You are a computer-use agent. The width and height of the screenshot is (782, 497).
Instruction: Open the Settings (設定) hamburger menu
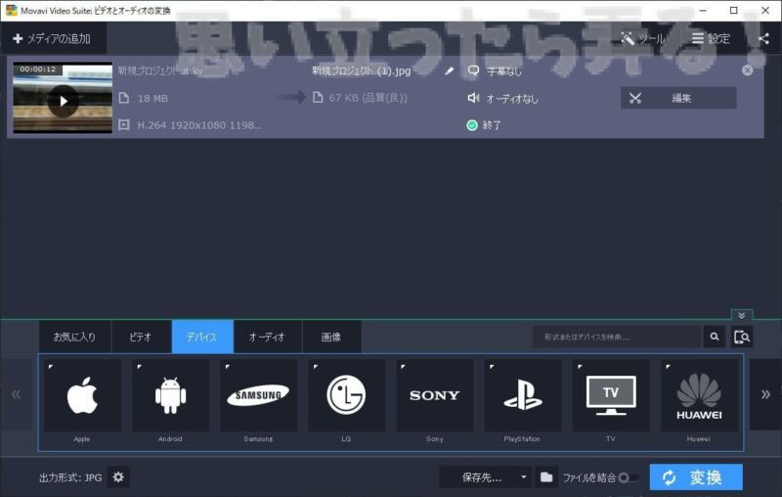point(712,38)
